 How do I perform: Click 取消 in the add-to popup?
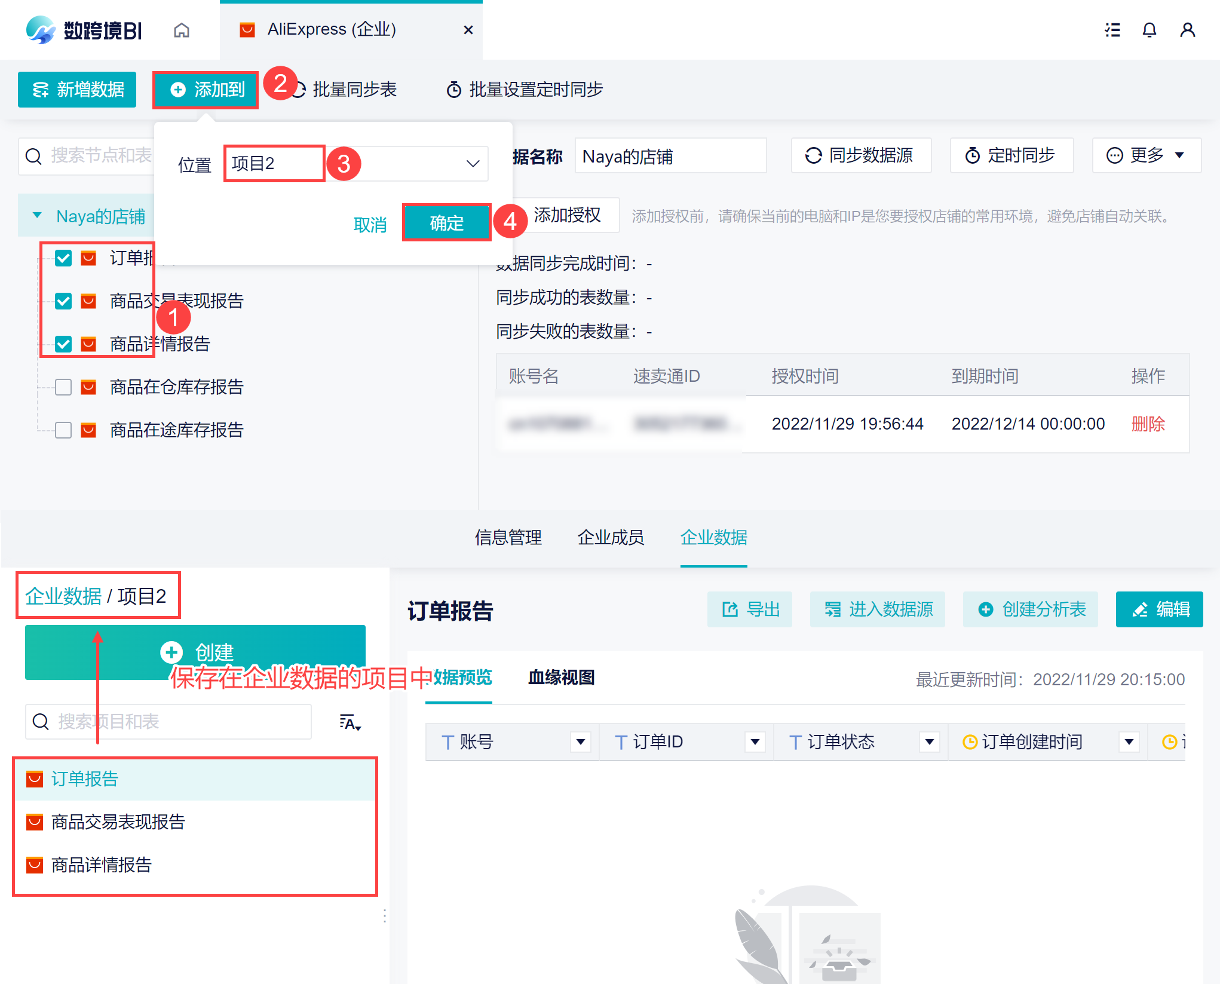pos(370,225)
